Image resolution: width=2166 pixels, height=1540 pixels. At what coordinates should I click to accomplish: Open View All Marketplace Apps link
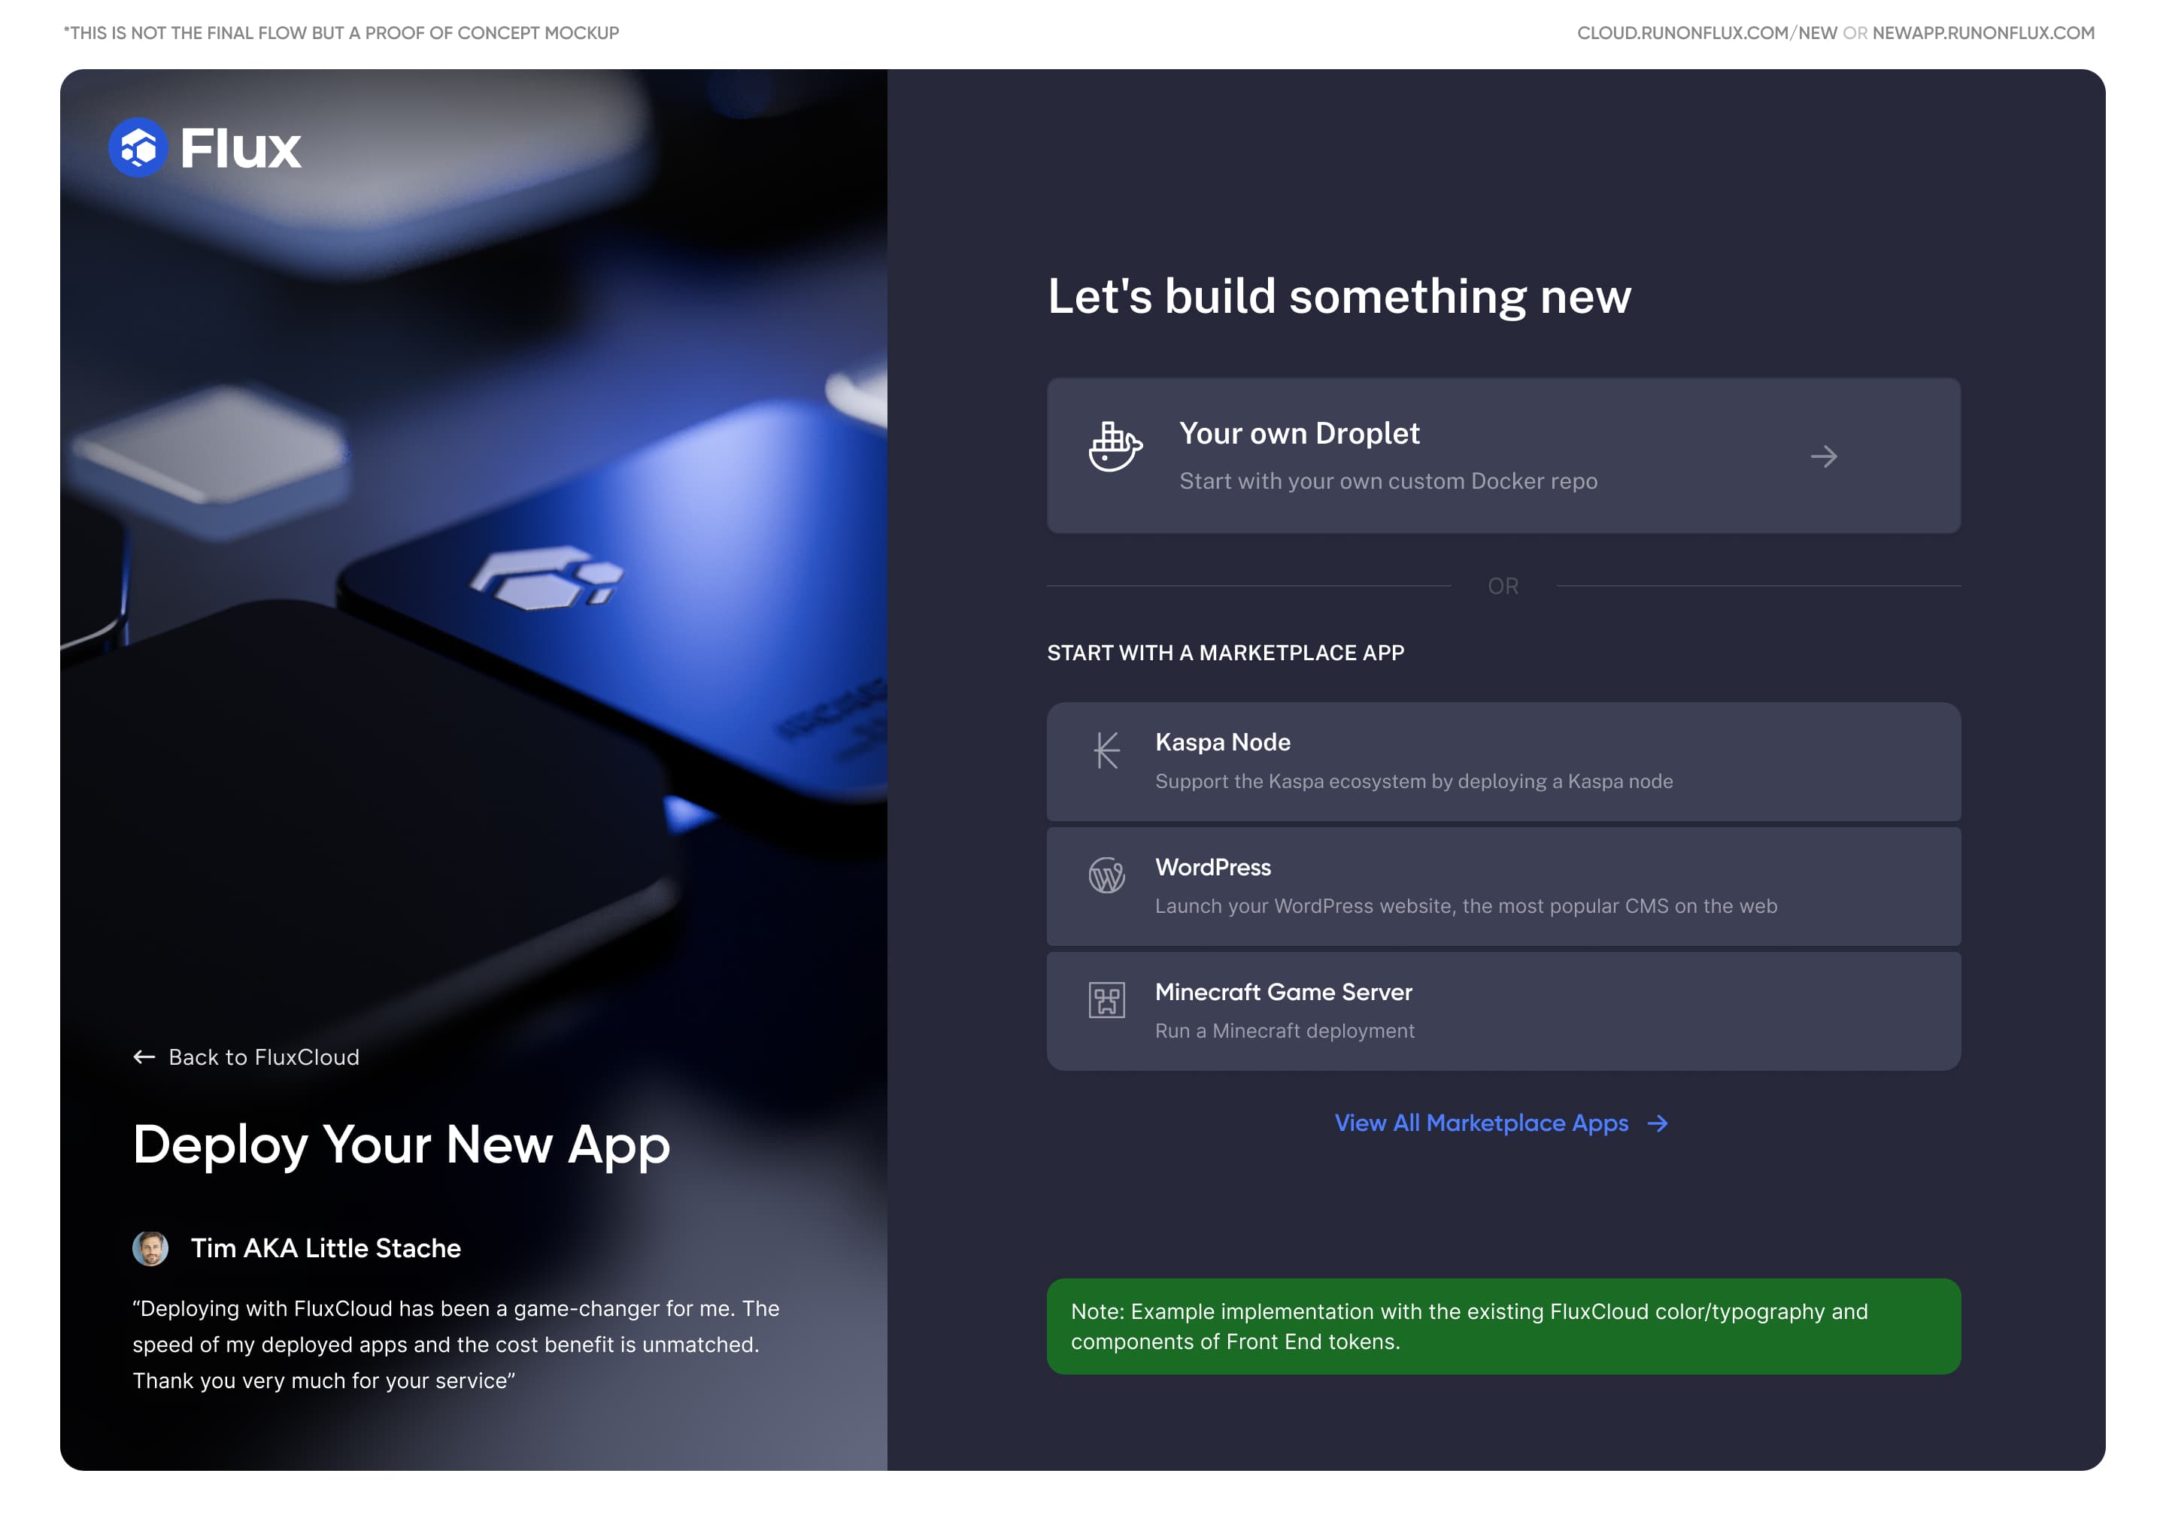pos(1500,1123)
